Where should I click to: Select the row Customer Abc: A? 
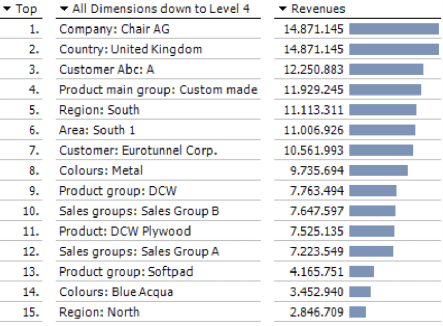(107, 70)
